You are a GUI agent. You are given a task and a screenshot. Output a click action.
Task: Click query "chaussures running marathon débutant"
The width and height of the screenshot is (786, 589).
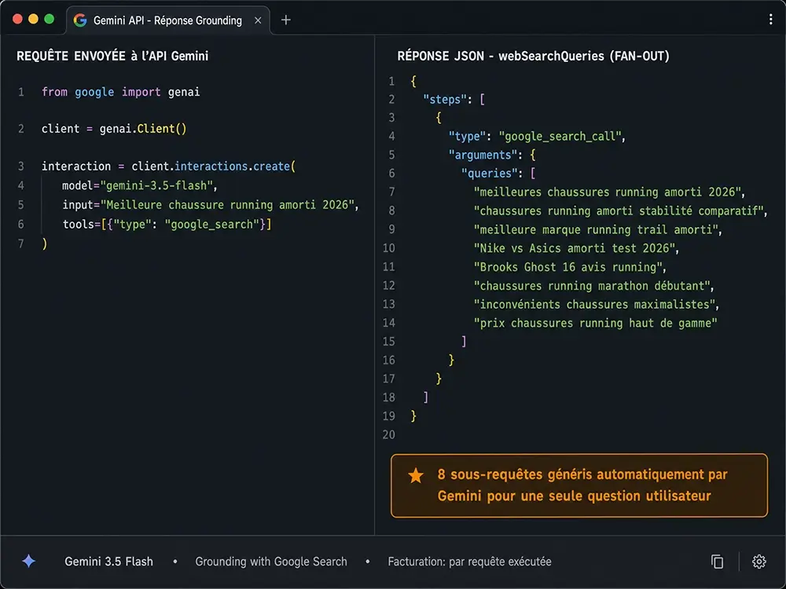click(594, 286)
